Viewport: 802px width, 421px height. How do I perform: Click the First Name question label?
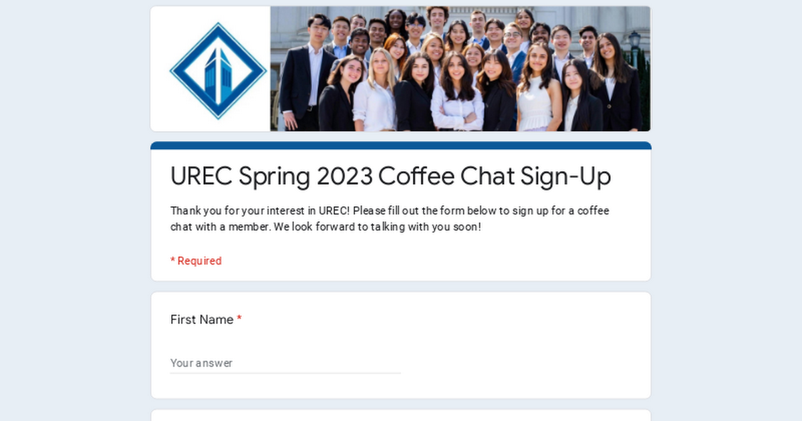click(201, 319)
